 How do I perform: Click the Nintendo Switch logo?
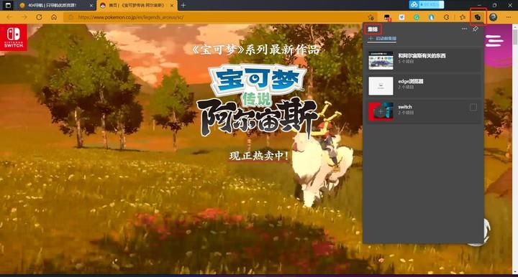click(14, 37)
